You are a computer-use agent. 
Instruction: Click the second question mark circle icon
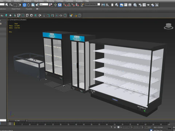click(x=79, y=15)
